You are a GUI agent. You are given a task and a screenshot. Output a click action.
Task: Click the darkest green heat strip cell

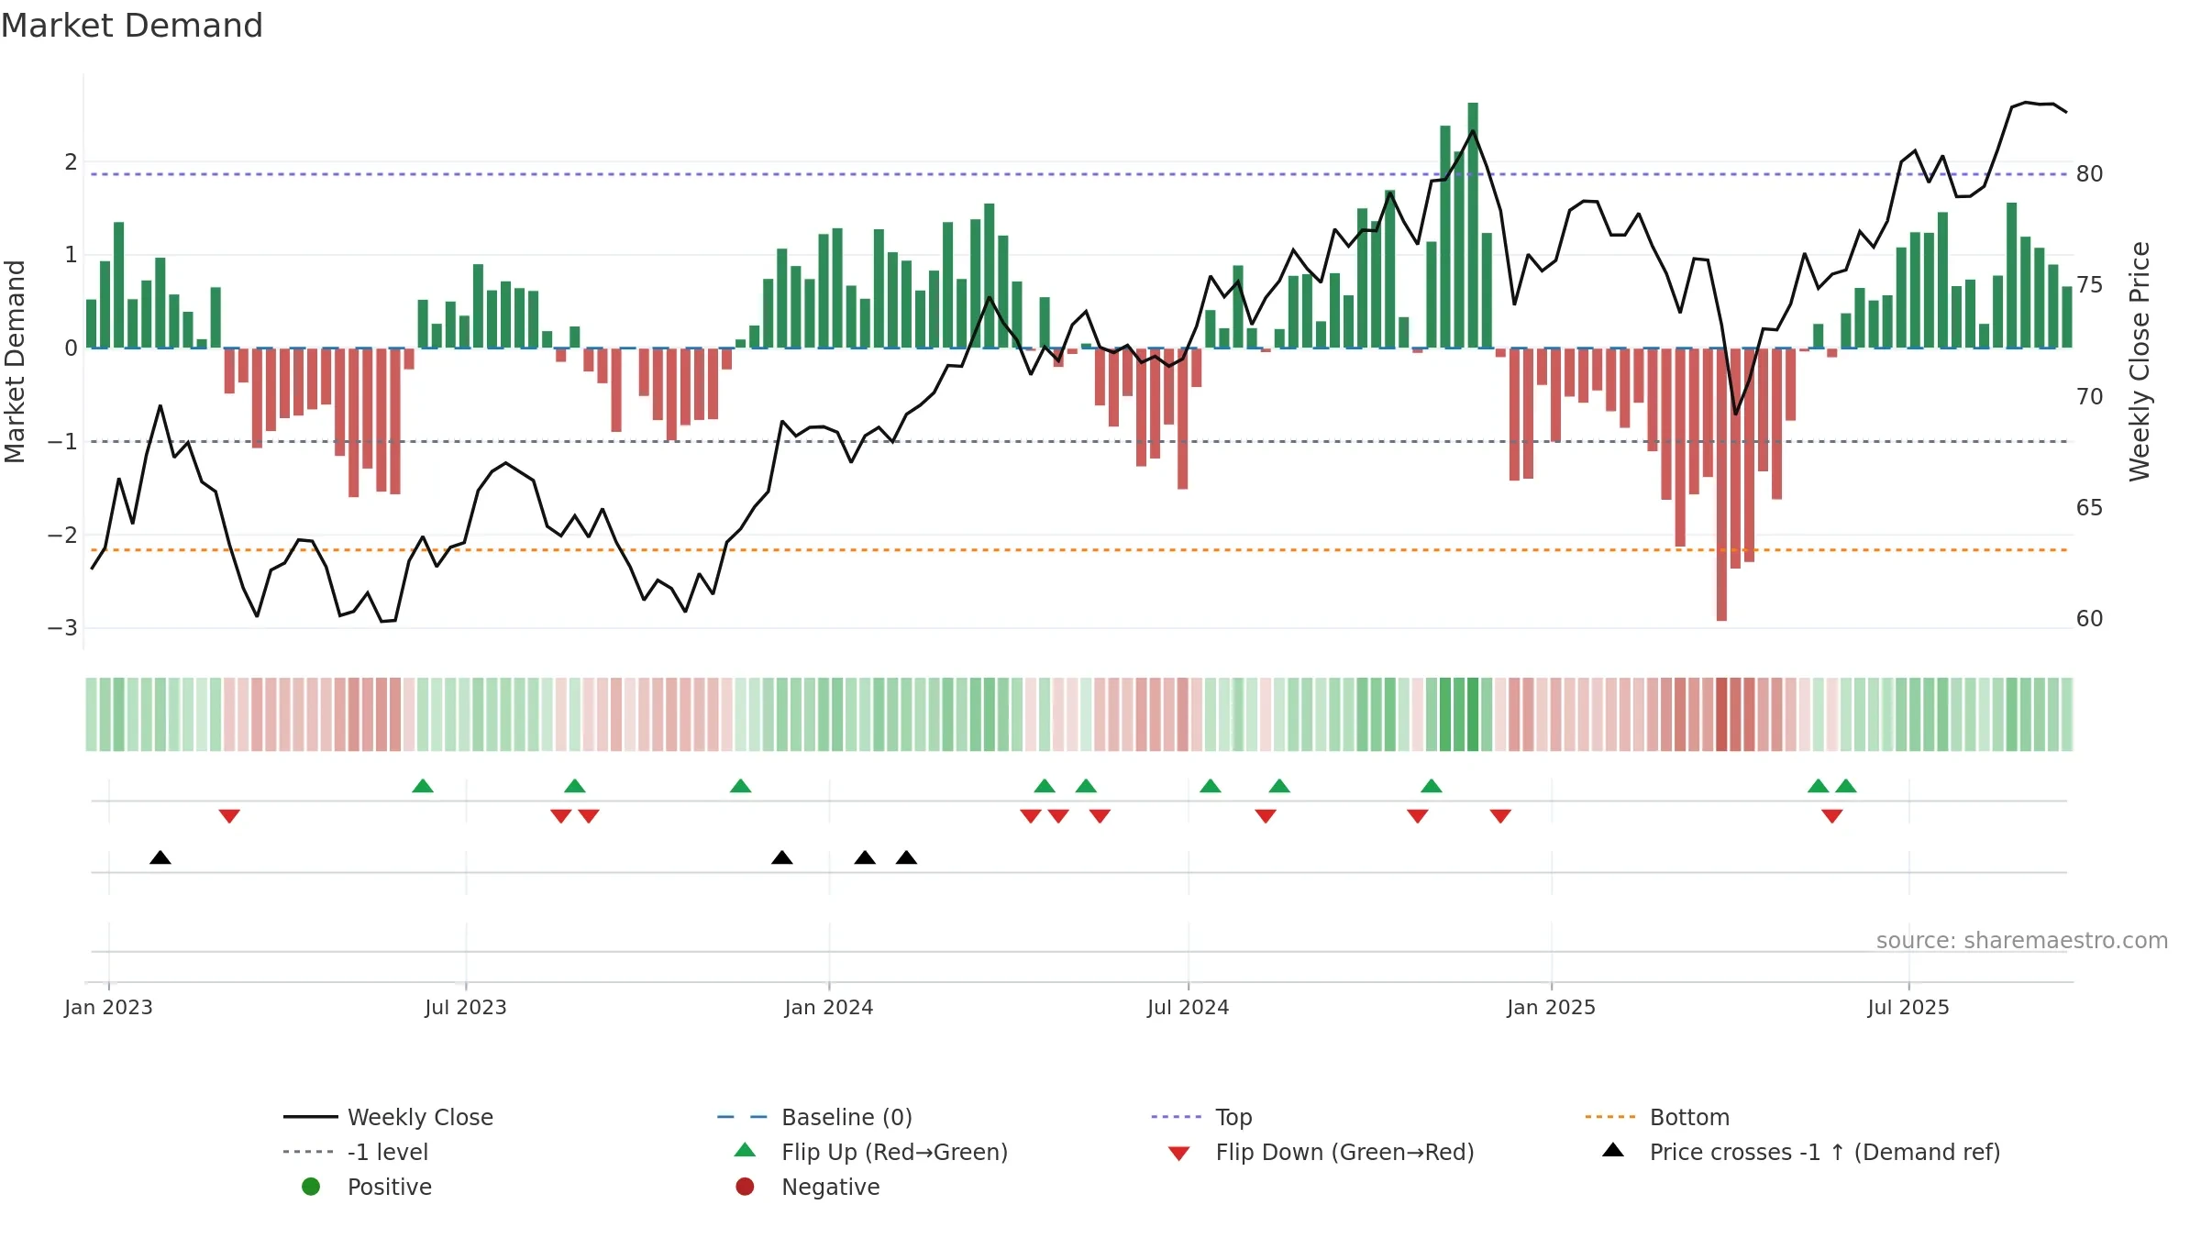coord(1473,714)
